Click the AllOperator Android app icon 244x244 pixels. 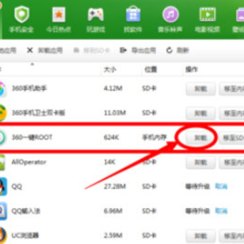tap(2, 162)
